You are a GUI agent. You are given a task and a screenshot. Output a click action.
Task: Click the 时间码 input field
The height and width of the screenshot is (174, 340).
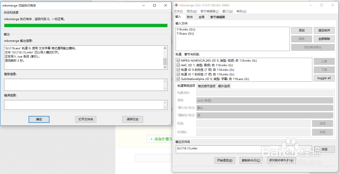(253, 132)
